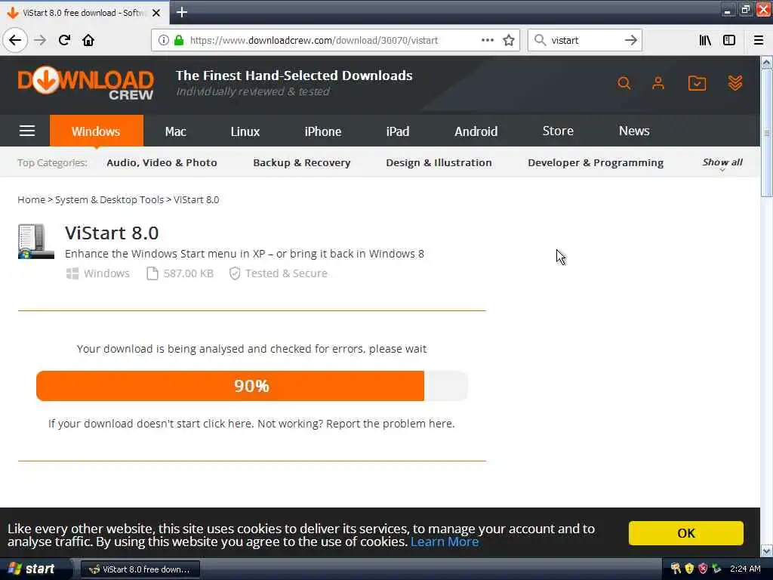Open the Firefox hamburger menu

click(x=758, y=41)
